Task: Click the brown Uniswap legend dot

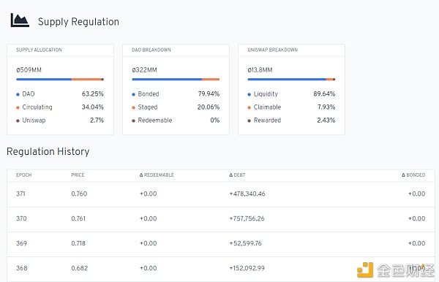Action: (x=18, y=121)
